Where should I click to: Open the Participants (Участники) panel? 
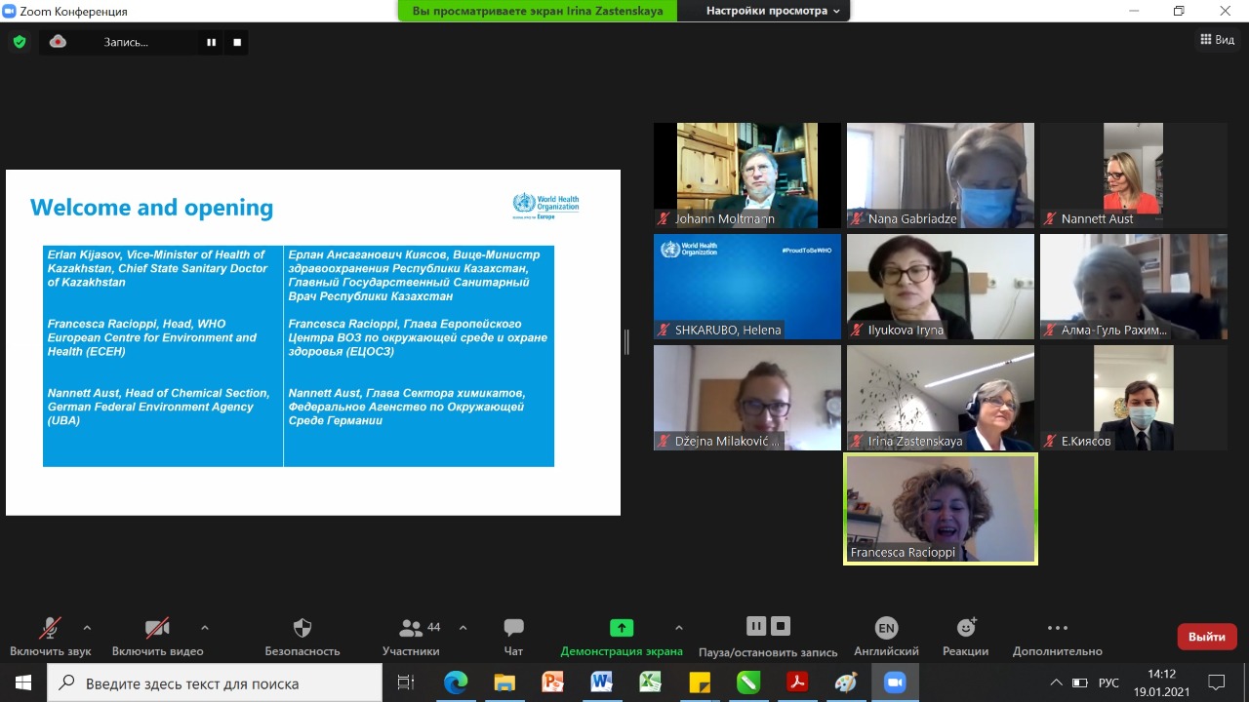pyautogui.click(x=411, y=629)
